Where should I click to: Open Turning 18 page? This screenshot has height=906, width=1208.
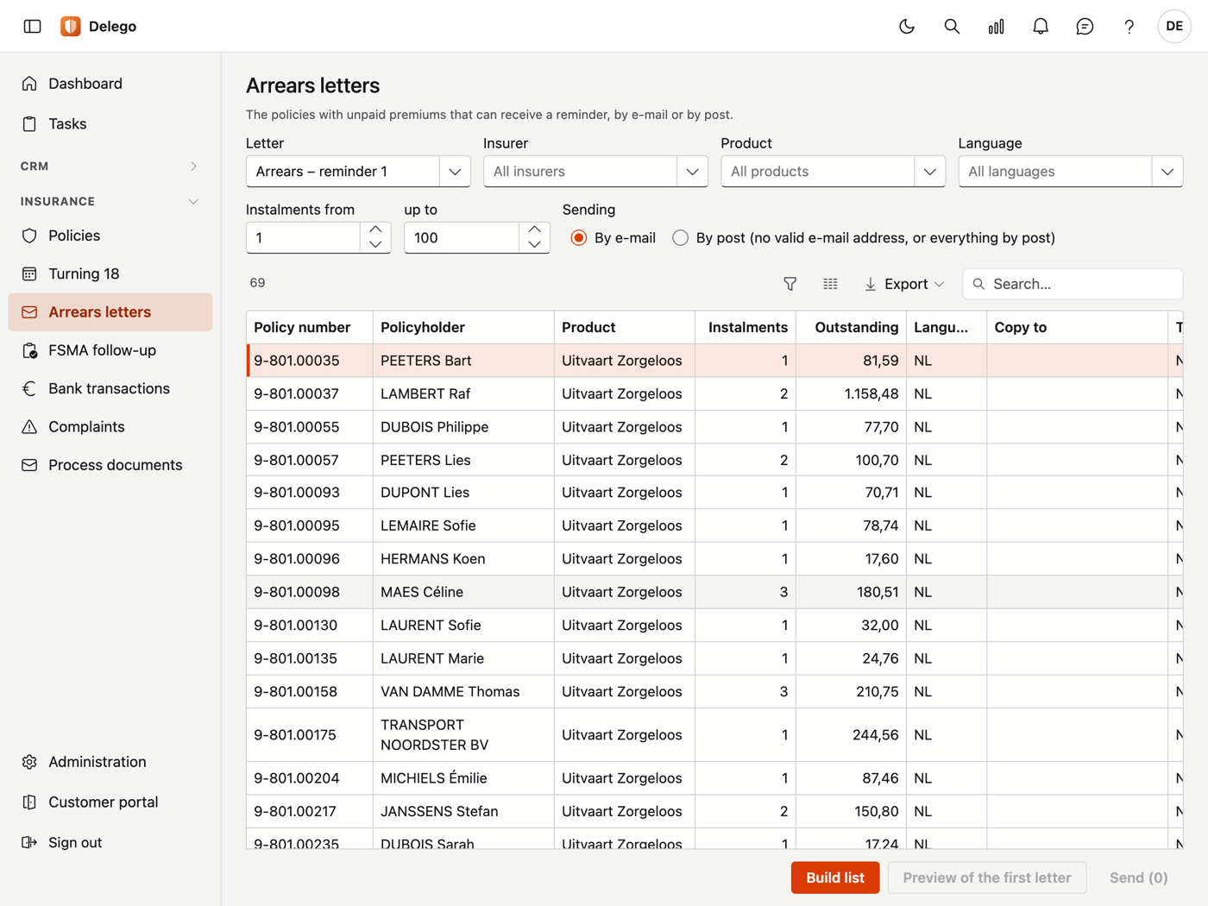pos(110,274)
